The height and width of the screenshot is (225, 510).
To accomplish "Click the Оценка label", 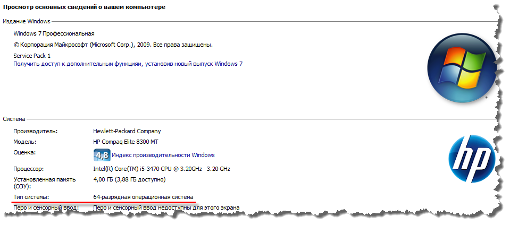I will click(24, 152).
